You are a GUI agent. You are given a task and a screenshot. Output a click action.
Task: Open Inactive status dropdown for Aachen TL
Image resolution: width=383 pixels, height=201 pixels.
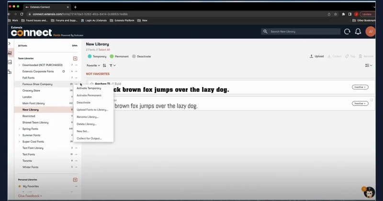(x=360, y=87)
